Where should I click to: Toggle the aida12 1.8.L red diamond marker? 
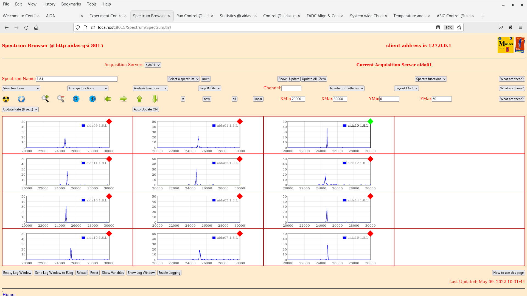coord(370,159)
